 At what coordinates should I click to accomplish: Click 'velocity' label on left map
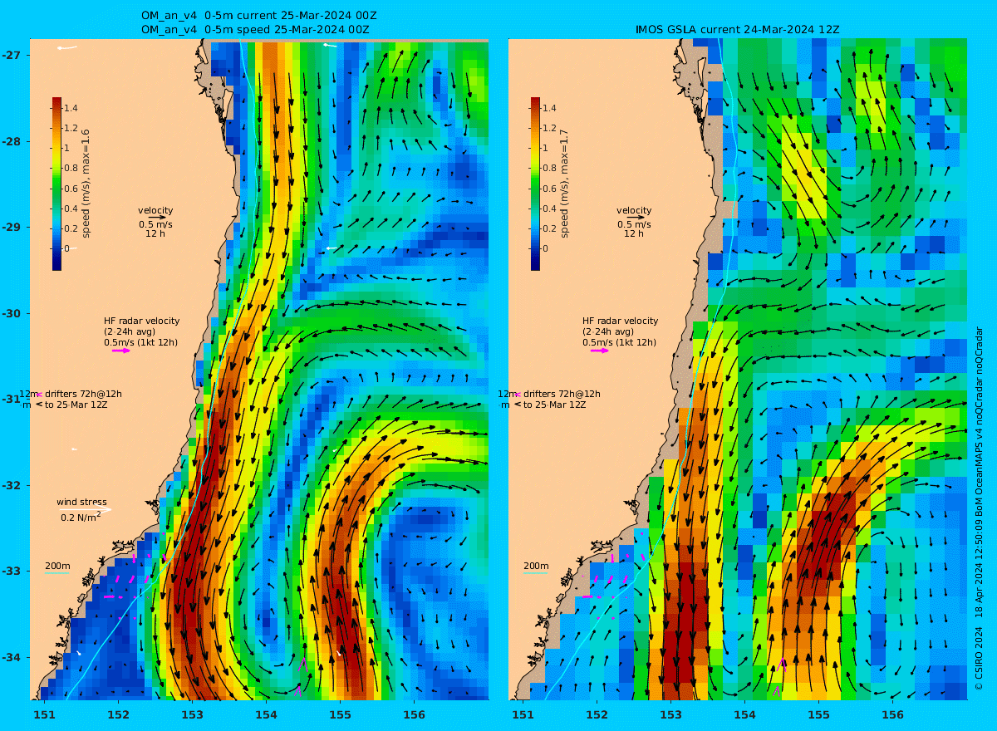coord(155,210)
